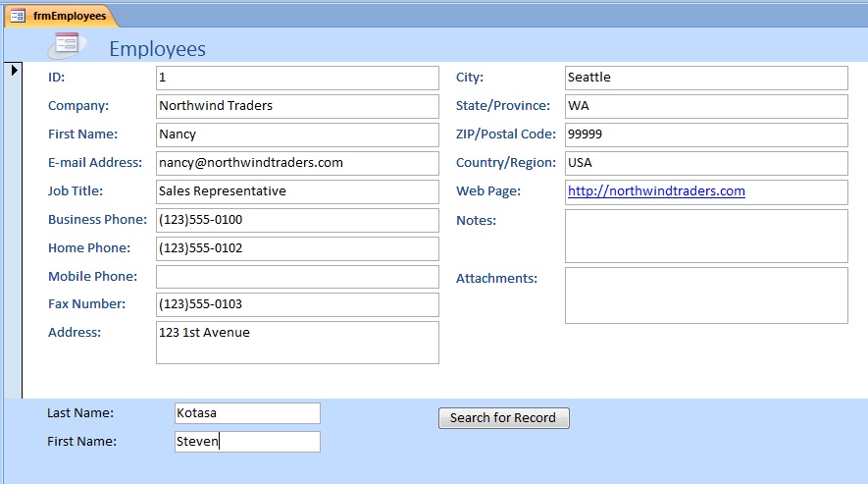Focus the Country/Region field
This screenshot has width=868, height=484.
pyautogui.click(x=706, y=163)
